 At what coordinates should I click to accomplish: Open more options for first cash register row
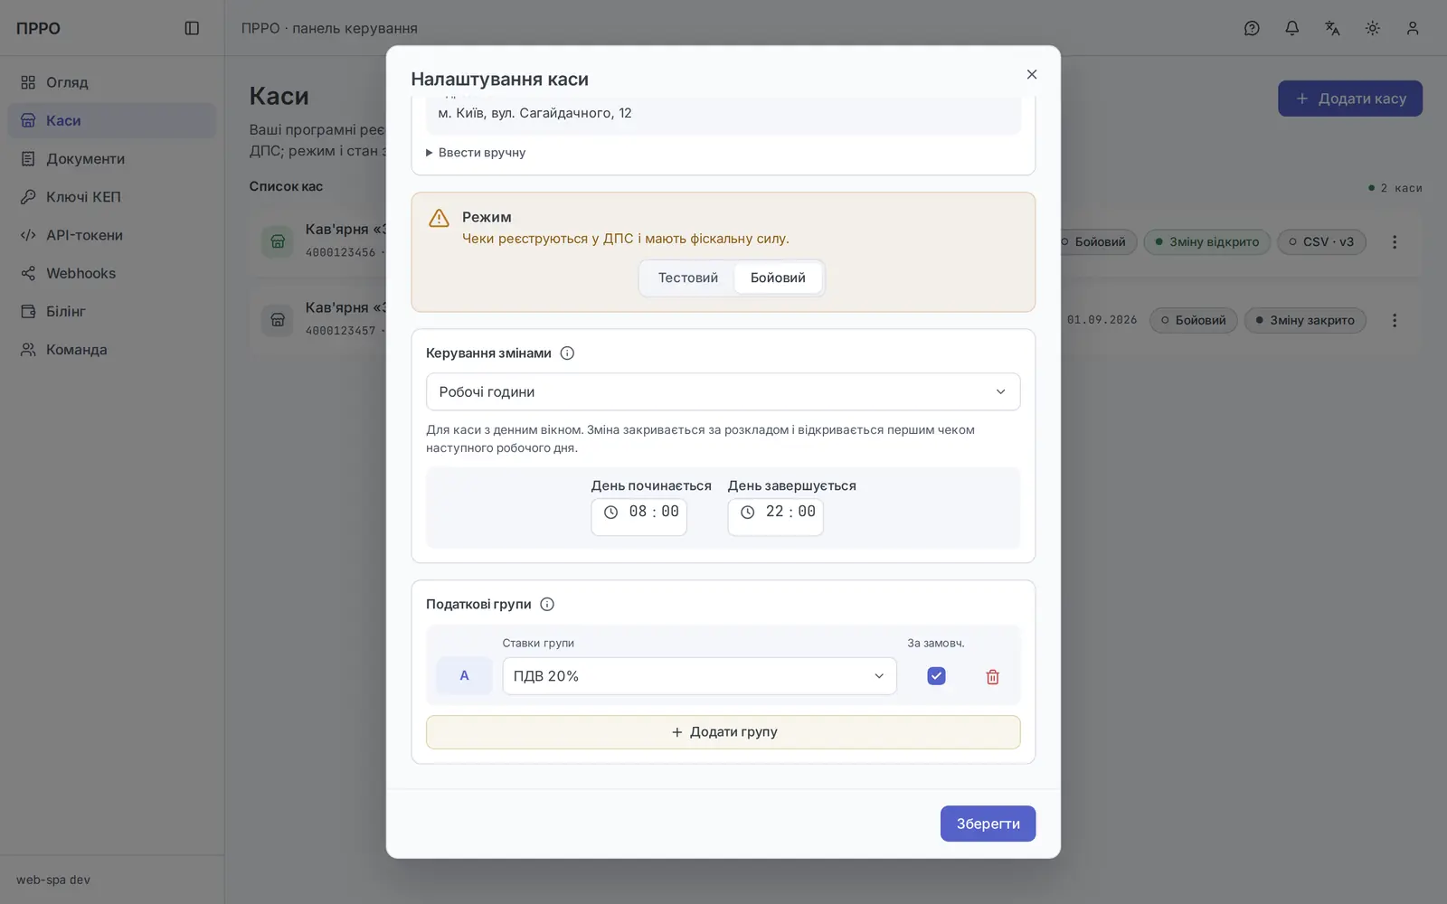tap(1395, 242)
